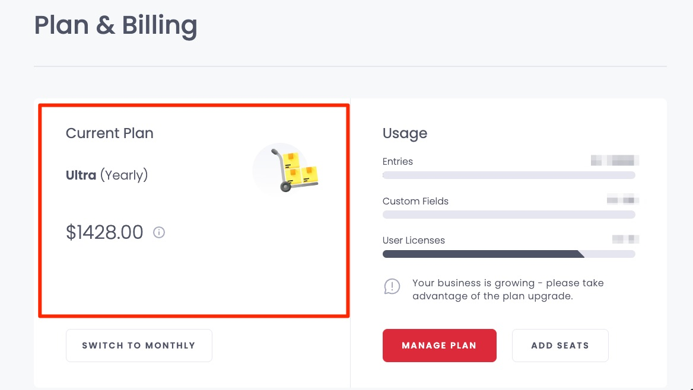The height and width of the screenshot is (390, 693).
Task: Click the blurred Entries count value
Action: tap(615, 161)
